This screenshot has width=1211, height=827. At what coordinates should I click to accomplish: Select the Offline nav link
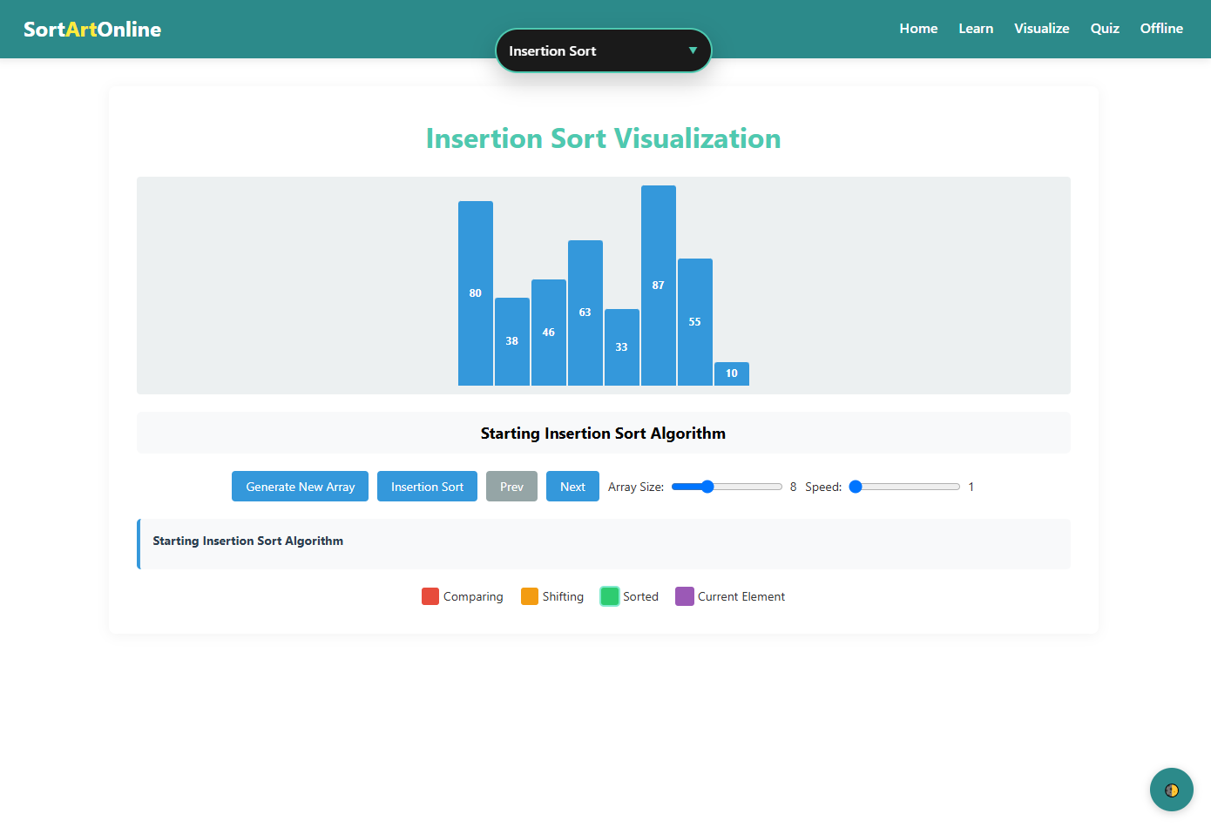tap(1161, 29)
